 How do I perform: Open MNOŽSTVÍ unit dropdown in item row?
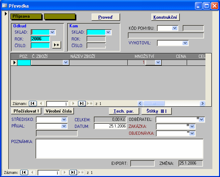click(x=158, y=62)
